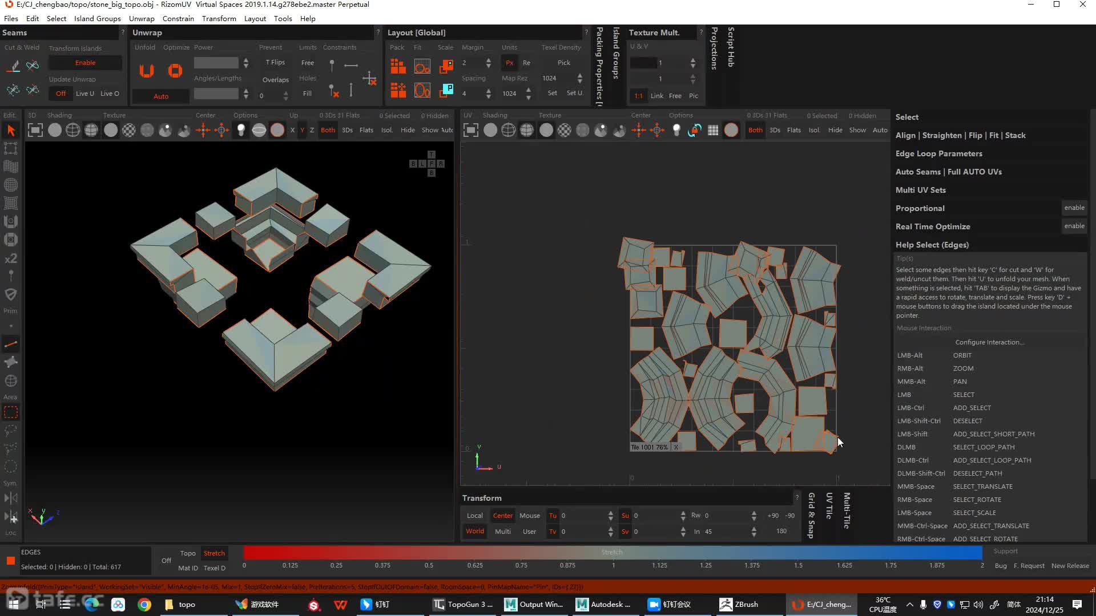The height and width of the screenshot is (616, 1096).
Task: Open the Edit menu
Action: (x=33, y=18)
